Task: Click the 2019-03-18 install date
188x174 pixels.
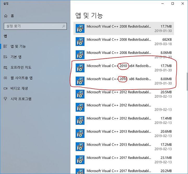Action: (163, 44)
